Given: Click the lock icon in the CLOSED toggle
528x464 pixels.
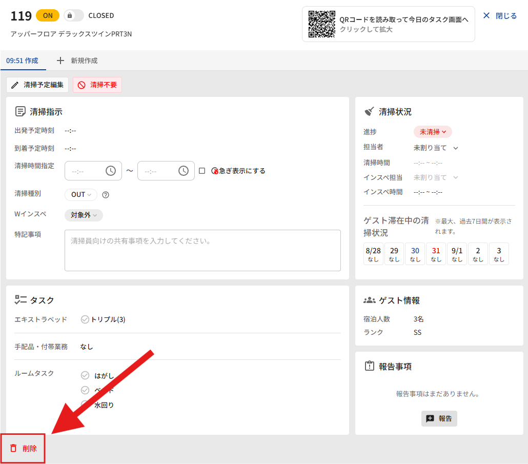Looking at the screenshot, I should pos(70,15).
